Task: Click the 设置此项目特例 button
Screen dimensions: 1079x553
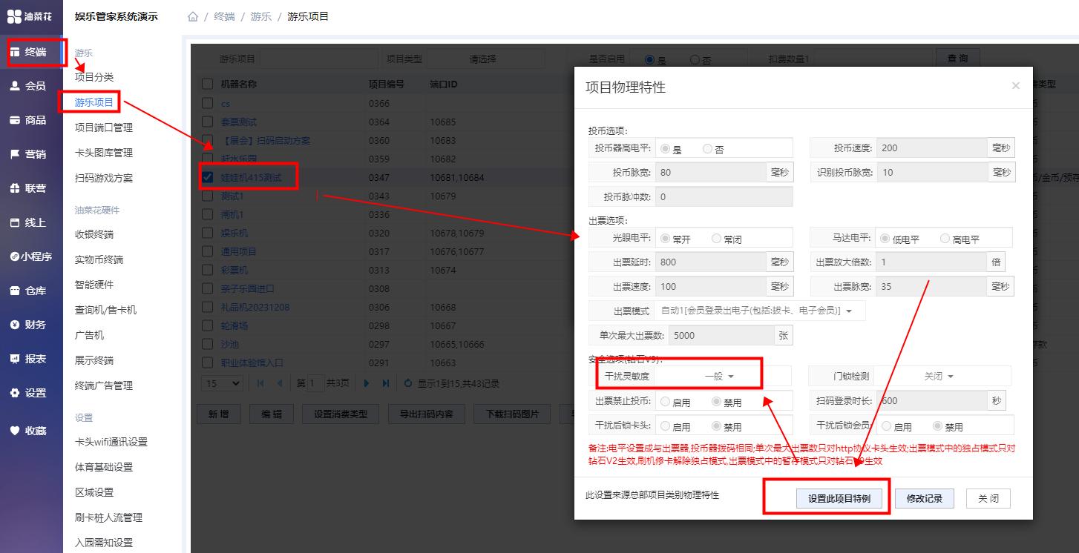Action: coord(839,499)
